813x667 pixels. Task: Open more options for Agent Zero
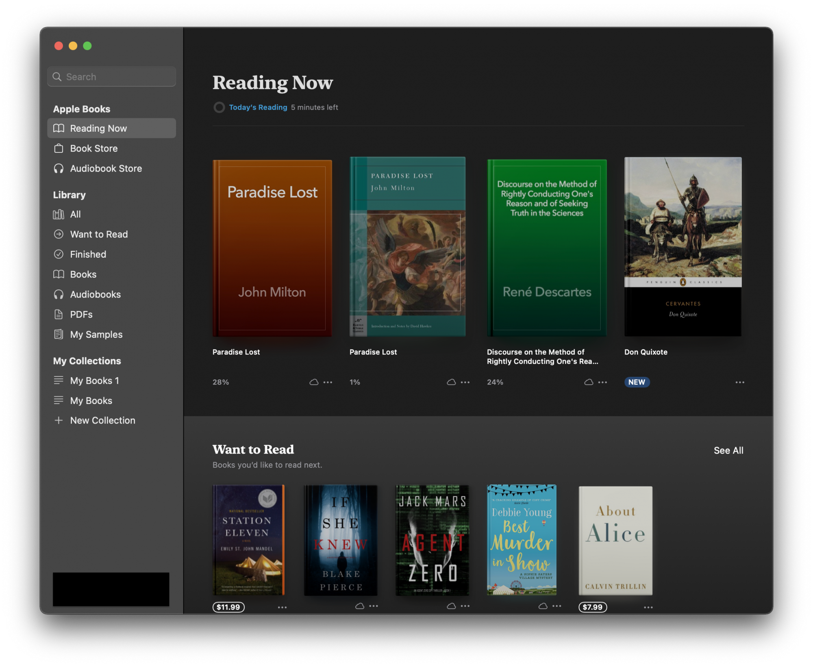[x=465, y=606]
